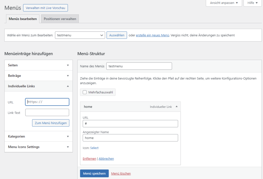Image resolution: width=263 pixels, height=179 pixels.
Task: Click the Entfernen link for home
Action: click(x=89, y=159)
